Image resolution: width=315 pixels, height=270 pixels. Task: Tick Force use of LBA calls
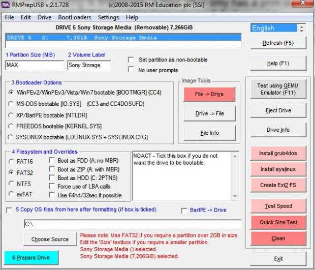tap(52, 187)
